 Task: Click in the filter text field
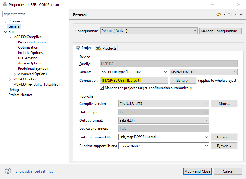click(34, 14)
